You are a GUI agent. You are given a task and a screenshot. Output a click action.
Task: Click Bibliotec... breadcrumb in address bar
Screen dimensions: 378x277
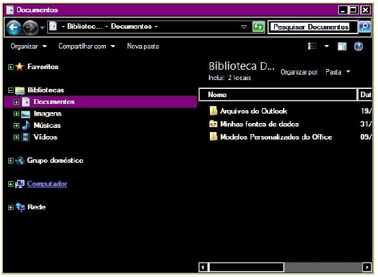[85, 26]
